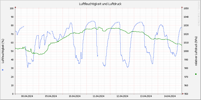Click the 12.04.2024 date label
Image resolution: width=201 pixels, height=100 pixels.
122,96
